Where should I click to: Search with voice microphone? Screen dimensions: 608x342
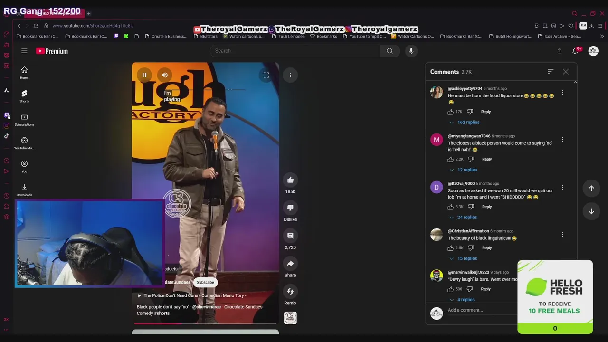411,51
